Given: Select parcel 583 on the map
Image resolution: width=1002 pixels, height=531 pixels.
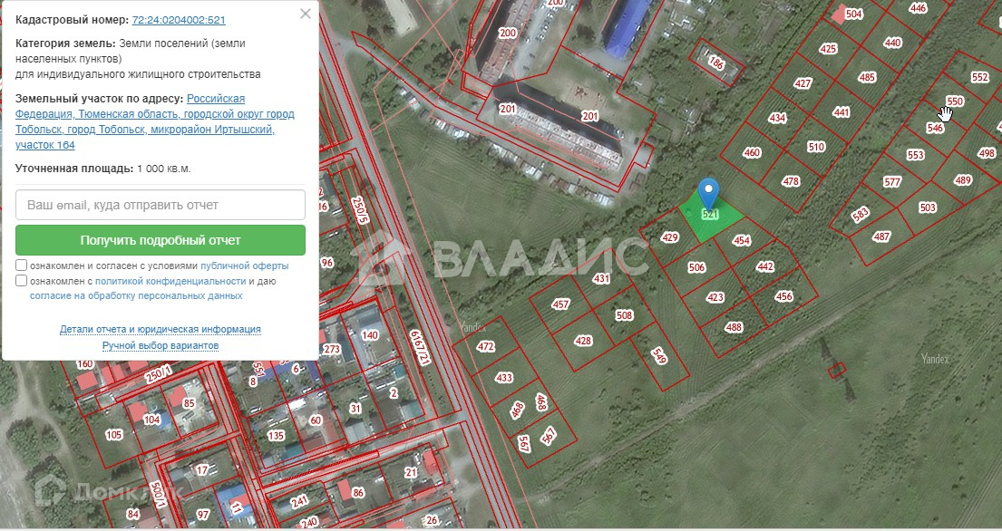Looking at the screenshot, I should pos(861,215).
